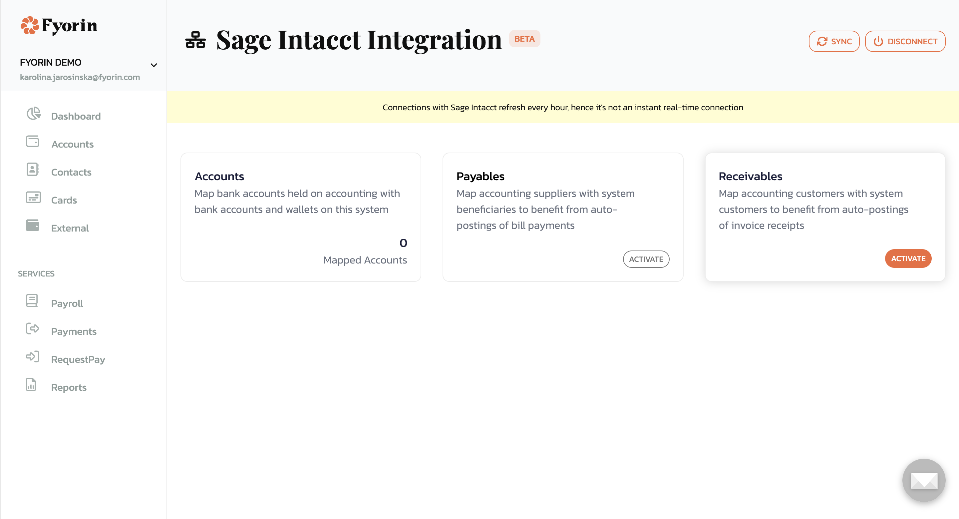
Task: Click the Payroll document icon
Action: [32, 301]
